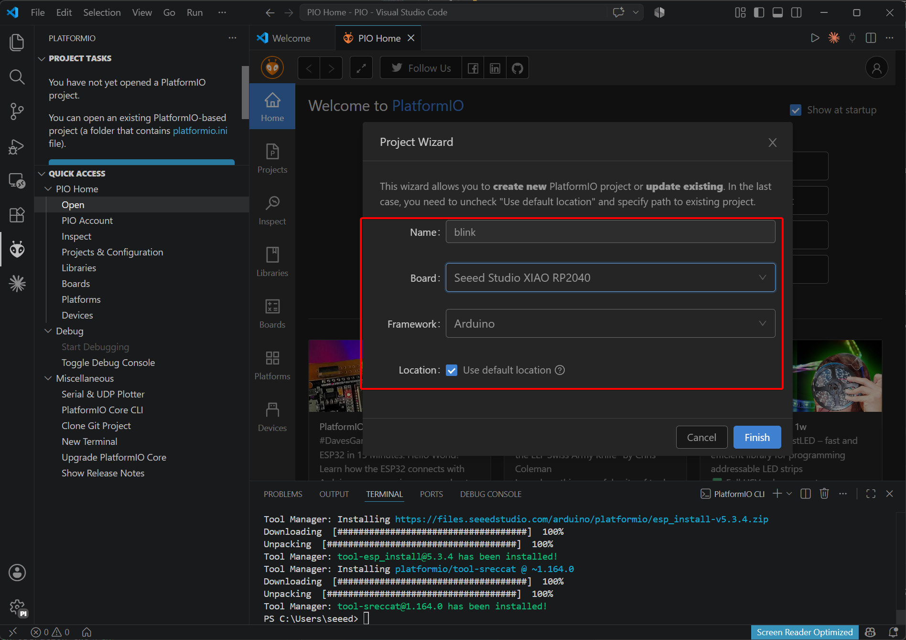Open the notifications bell in status bar
This screenshot has width=906, height=640.
(893, 632)
